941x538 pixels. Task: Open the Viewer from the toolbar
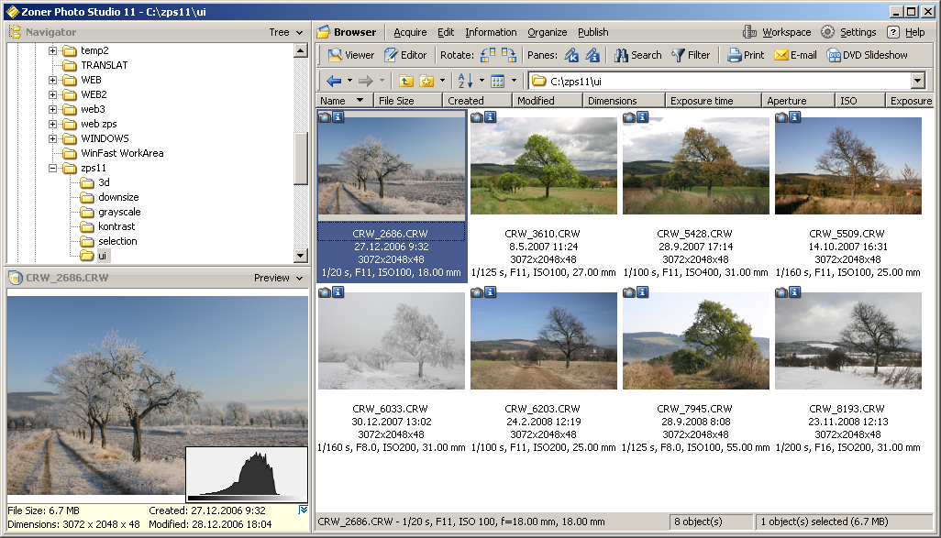point(351,55)
